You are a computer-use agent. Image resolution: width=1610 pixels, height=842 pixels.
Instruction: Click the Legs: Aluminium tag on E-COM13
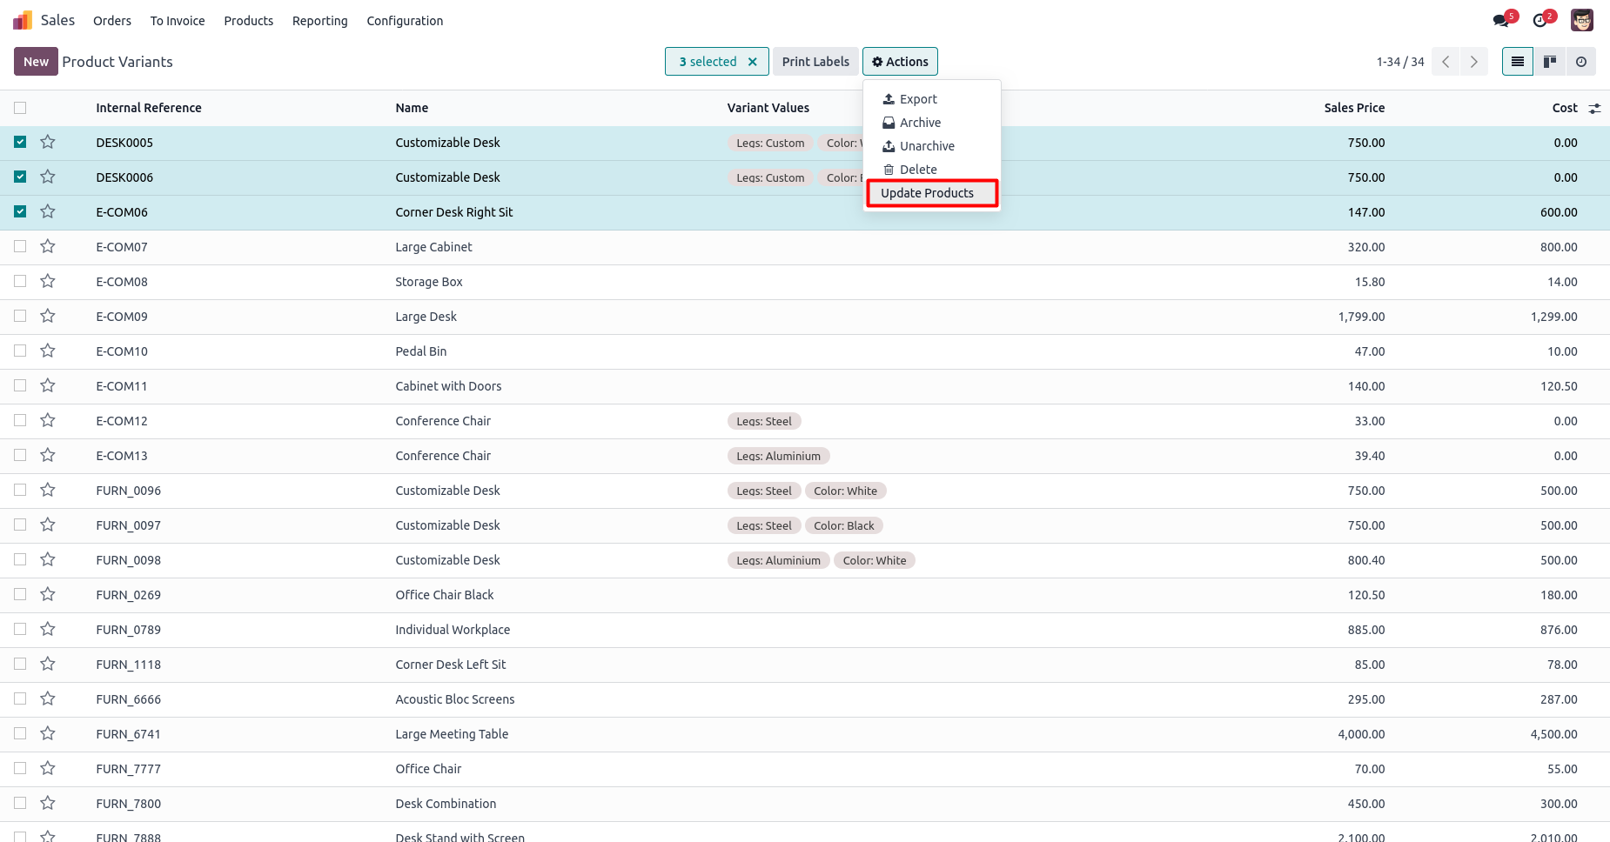click(x=778, y=456)
